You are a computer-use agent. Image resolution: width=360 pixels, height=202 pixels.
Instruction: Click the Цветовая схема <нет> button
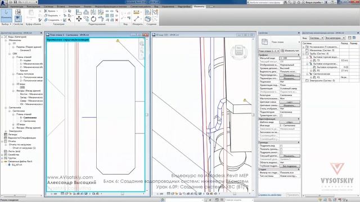(x=290, y=102)
